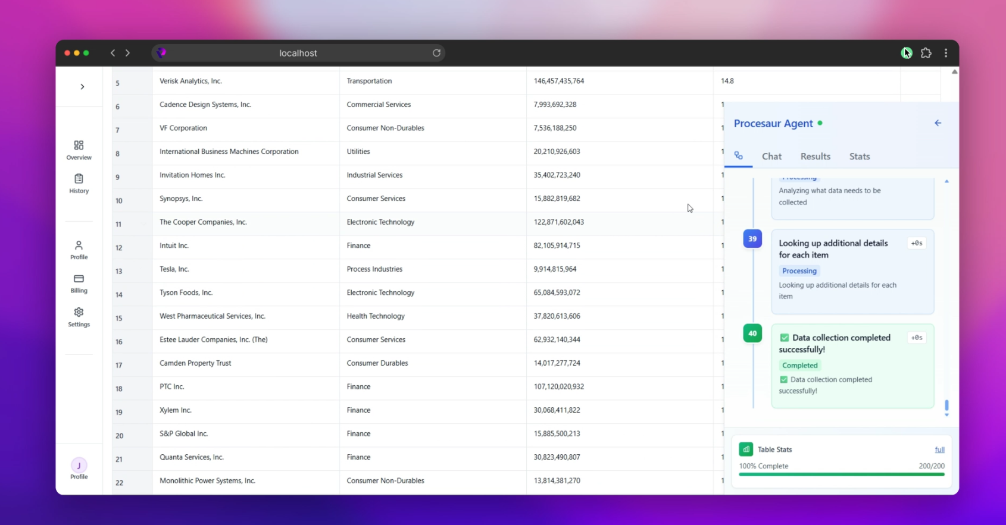
Task: Collapse the Procesaur Agent panel with arrow
Action: click(938, 123)
